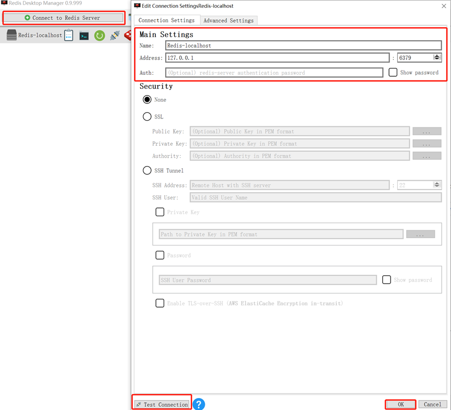Switch to Advanced Settings tab
Image resolution: width=451 pixels, height=410 pixels.
coord(229,20)
